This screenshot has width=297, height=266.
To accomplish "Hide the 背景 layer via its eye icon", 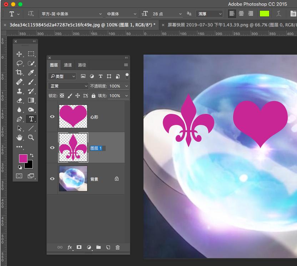I will click(x=52, y=179).
